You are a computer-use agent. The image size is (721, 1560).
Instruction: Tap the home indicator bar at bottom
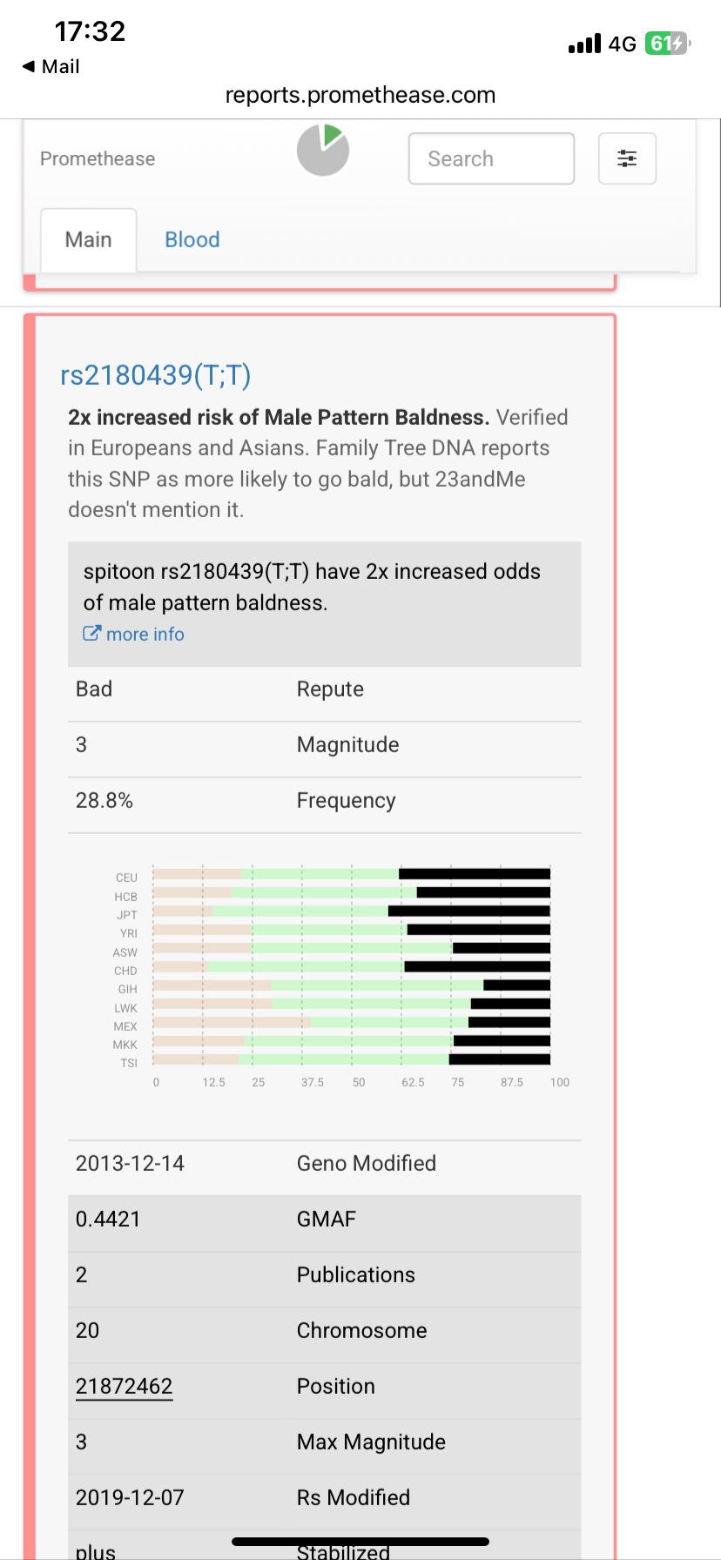pos(360,1542)
